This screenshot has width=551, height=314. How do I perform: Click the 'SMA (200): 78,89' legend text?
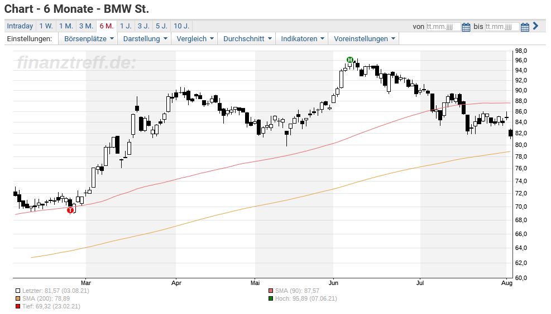tap(46, 298)
